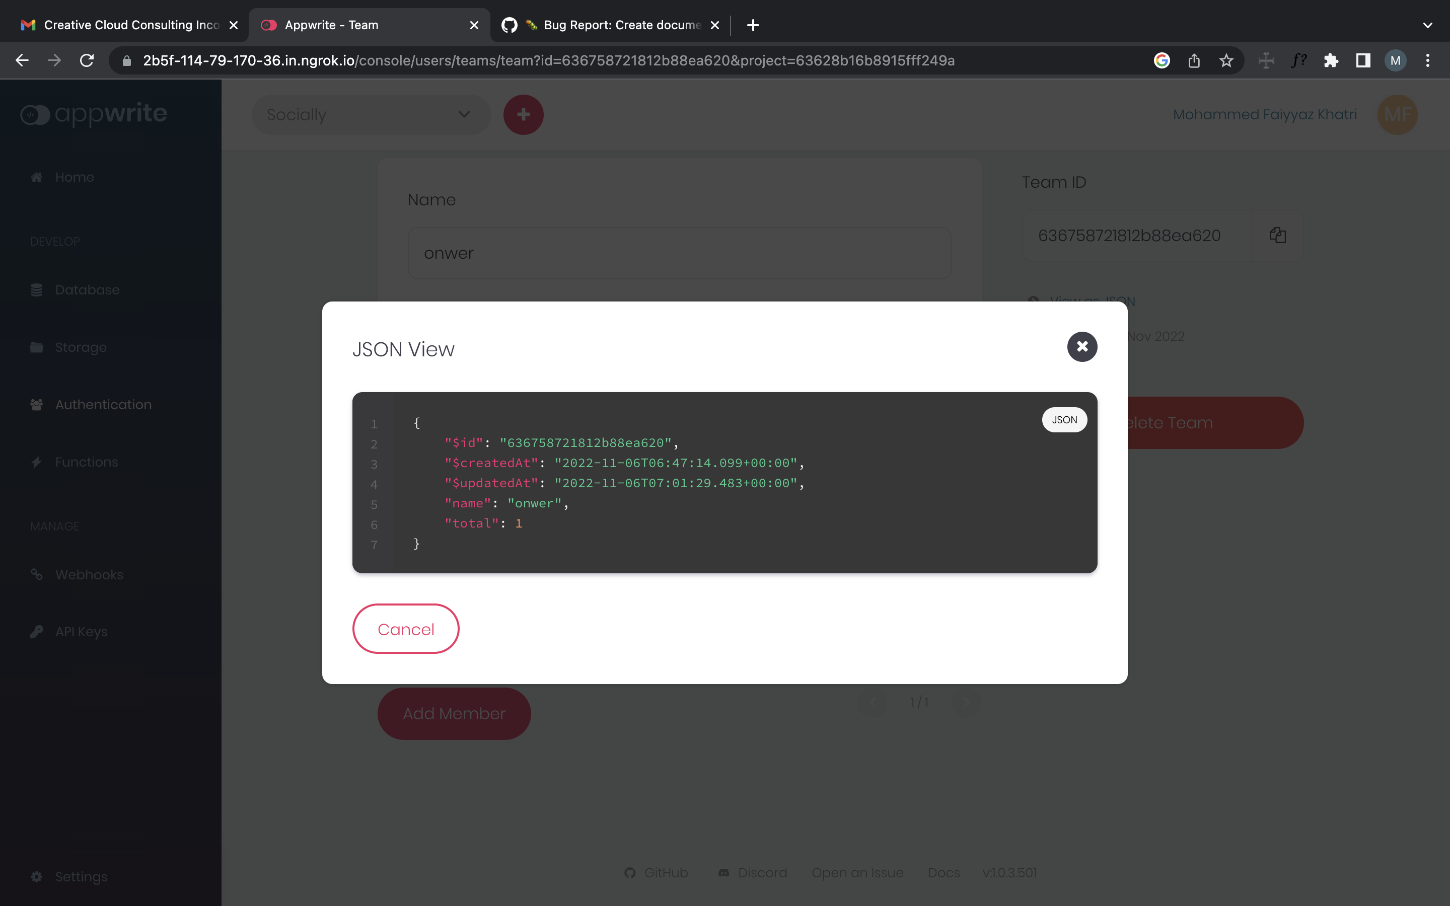Open the Socially project dropdown

370,114
